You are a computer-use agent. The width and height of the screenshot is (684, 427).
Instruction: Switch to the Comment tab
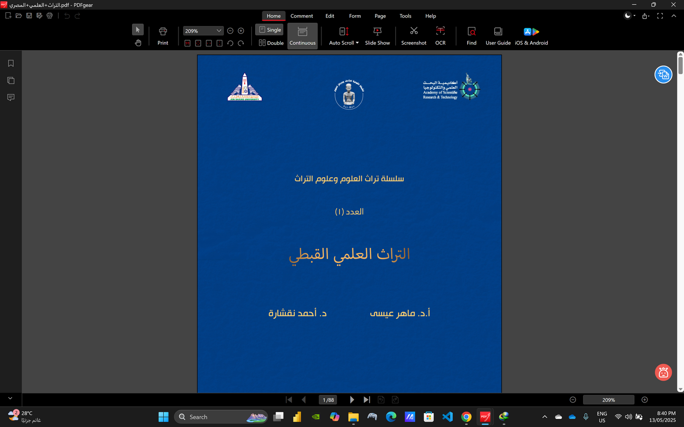click(x=302, y=16)
